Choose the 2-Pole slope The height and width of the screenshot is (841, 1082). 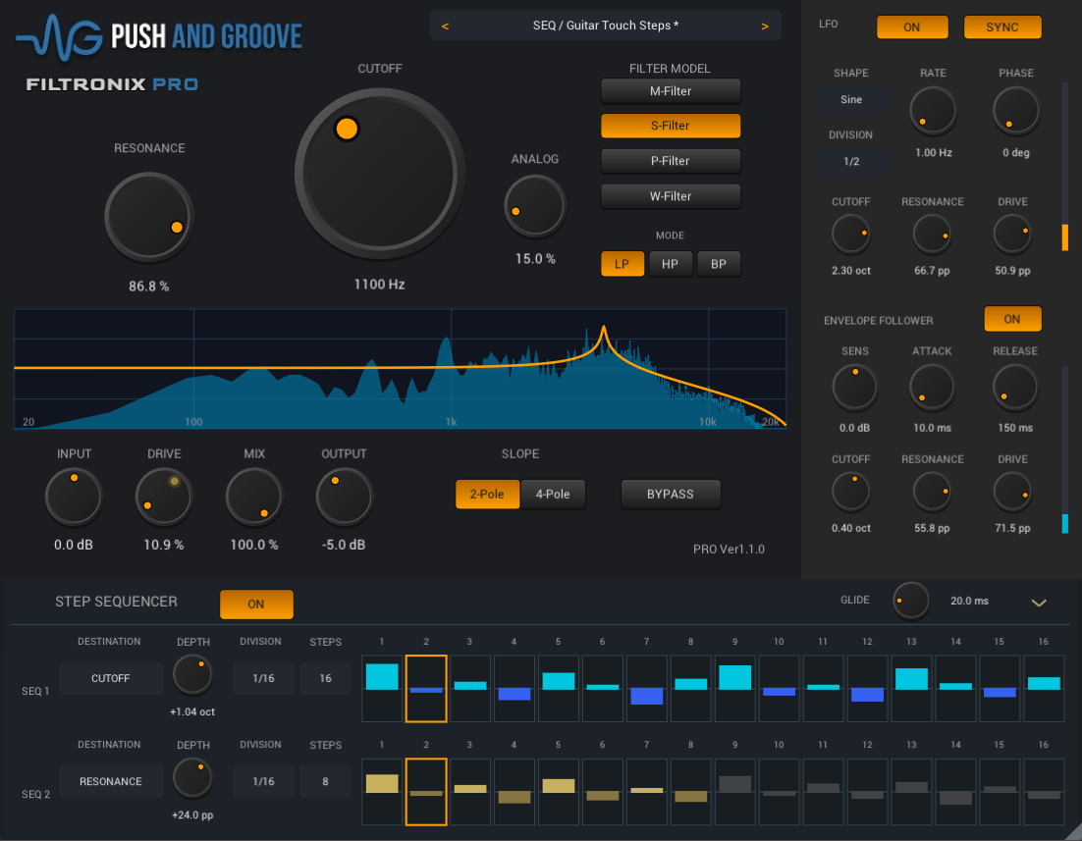coord(487,494)
